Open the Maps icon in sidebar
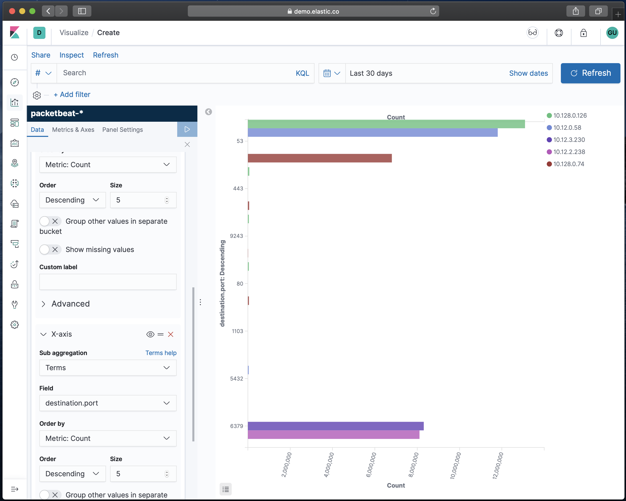Image resolution: width=626 pixels, height=501 pixels. 15,163
